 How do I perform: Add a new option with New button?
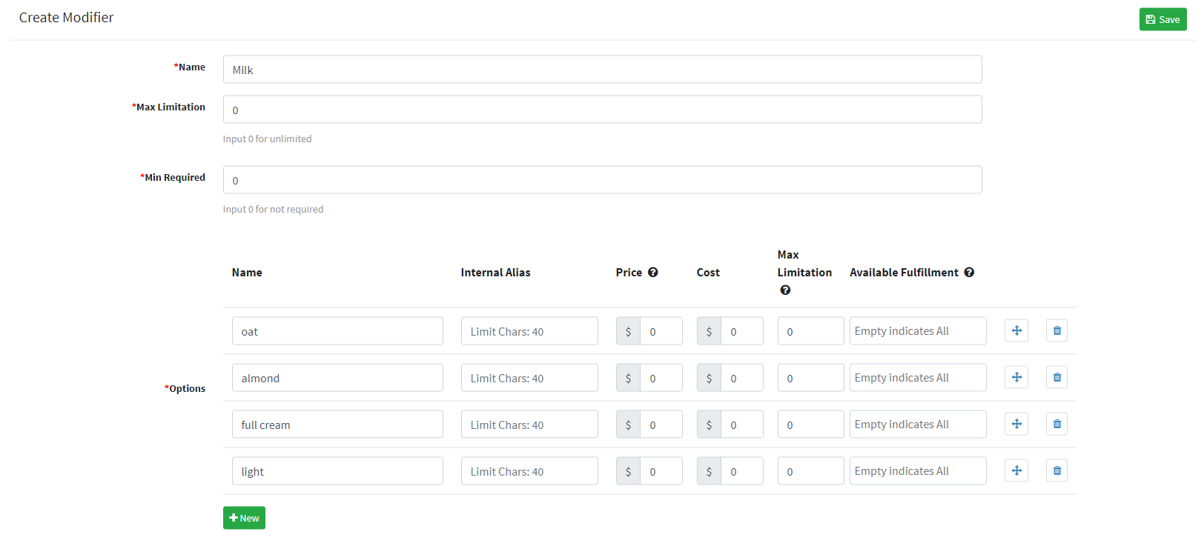click(244, 518)
